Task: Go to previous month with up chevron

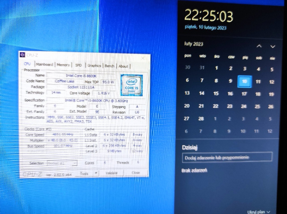Action: point(259,46)
